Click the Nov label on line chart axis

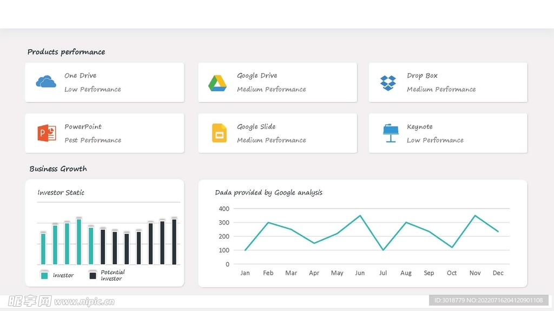point(475,273)
